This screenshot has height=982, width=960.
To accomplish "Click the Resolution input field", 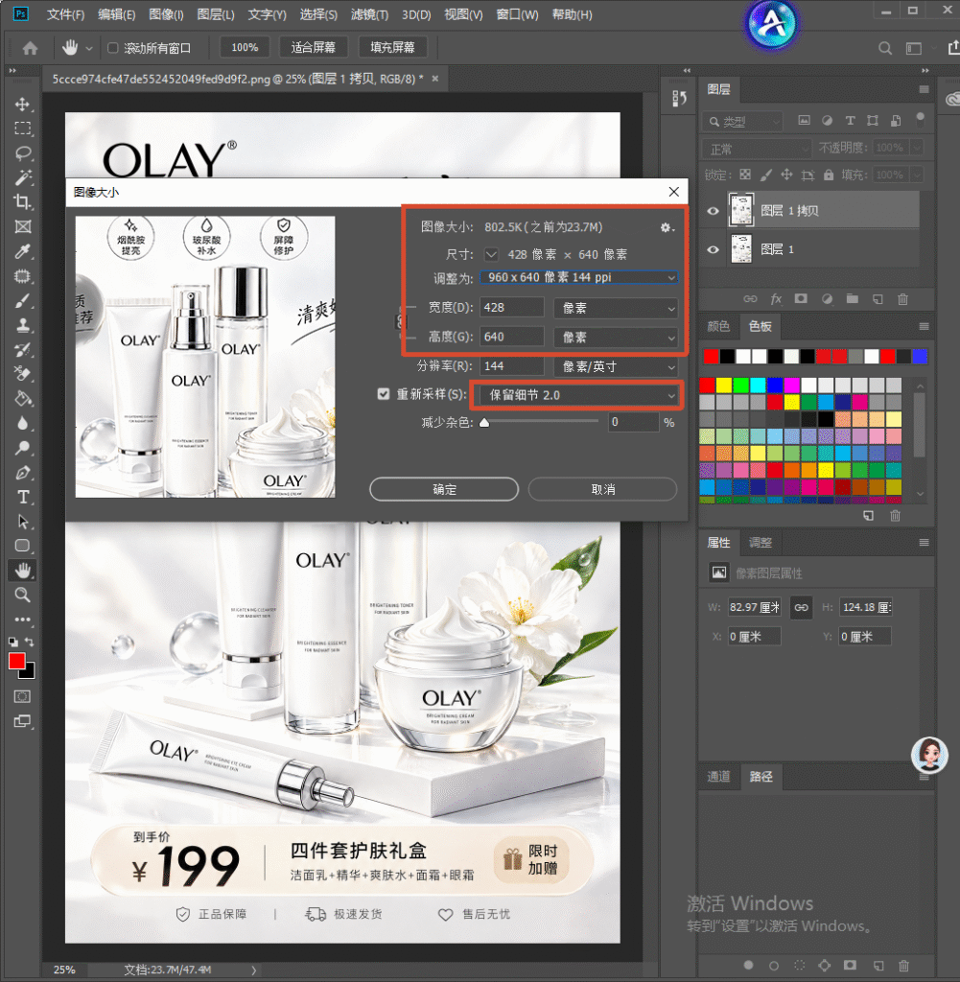I will click(x=511, y=366).
